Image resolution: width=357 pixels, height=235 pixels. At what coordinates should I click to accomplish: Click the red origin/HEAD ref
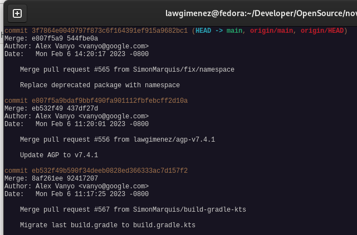coord(320,31)
